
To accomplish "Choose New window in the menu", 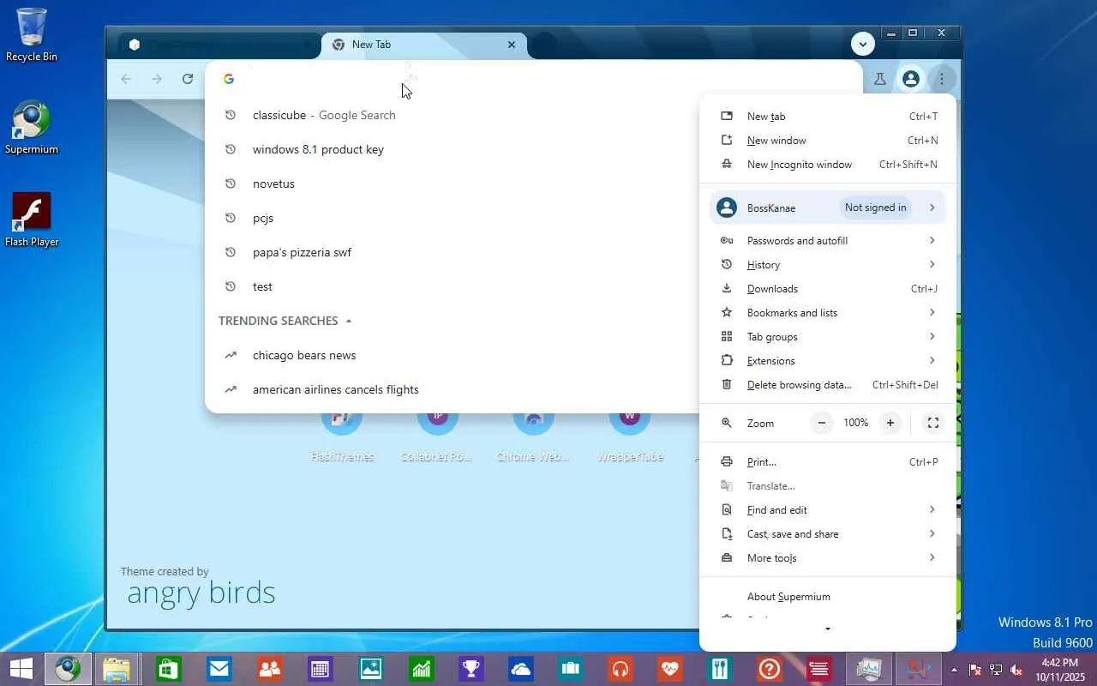I will click(828, 141).
